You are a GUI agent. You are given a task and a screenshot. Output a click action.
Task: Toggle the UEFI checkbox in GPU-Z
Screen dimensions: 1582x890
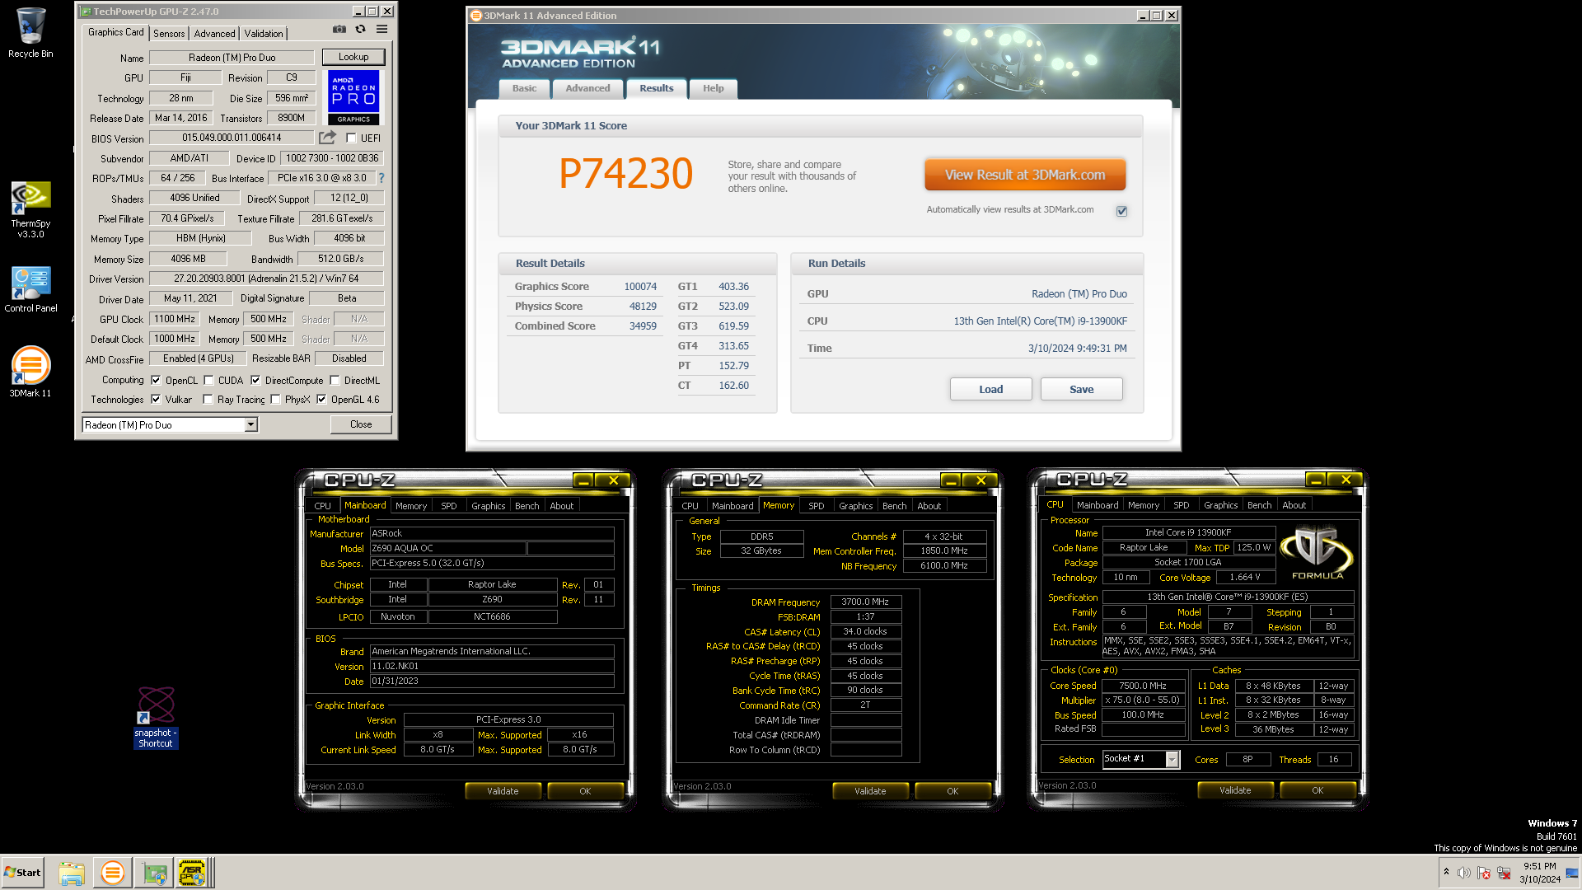tap(351, 138)
